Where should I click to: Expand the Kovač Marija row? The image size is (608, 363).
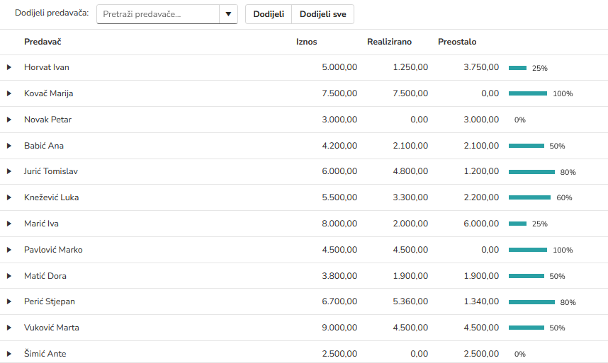pos(9,93)
